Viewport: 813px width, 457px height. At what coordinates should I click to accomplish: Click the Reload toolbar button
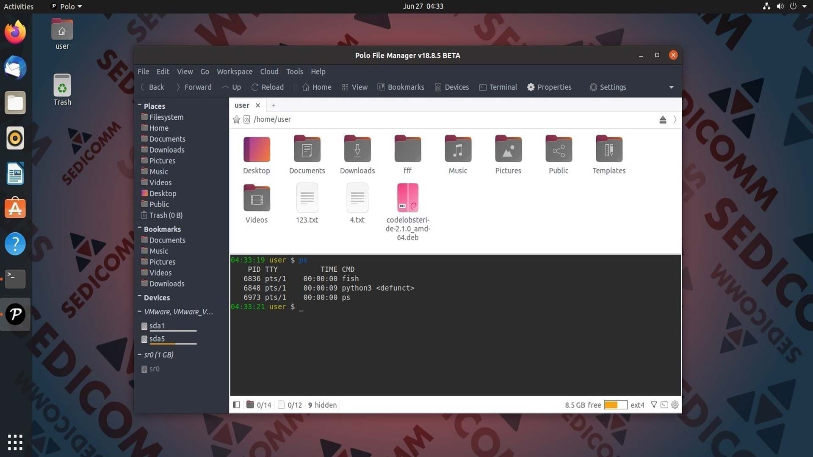coord(267,87)
